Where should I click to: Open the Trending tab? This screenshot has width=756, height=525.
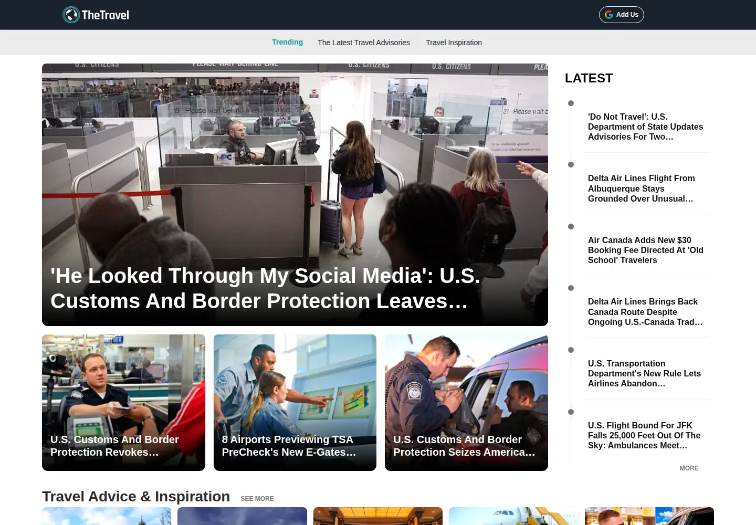[x=287, y=42]
